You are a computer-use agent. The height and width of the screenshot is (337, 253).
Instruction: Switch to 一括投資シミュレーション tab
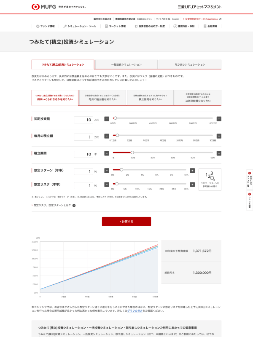point(126,64)
